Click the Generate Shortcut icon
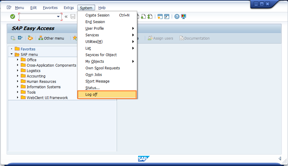Screen dimensions: 288x166 click(x=167, y=17)
